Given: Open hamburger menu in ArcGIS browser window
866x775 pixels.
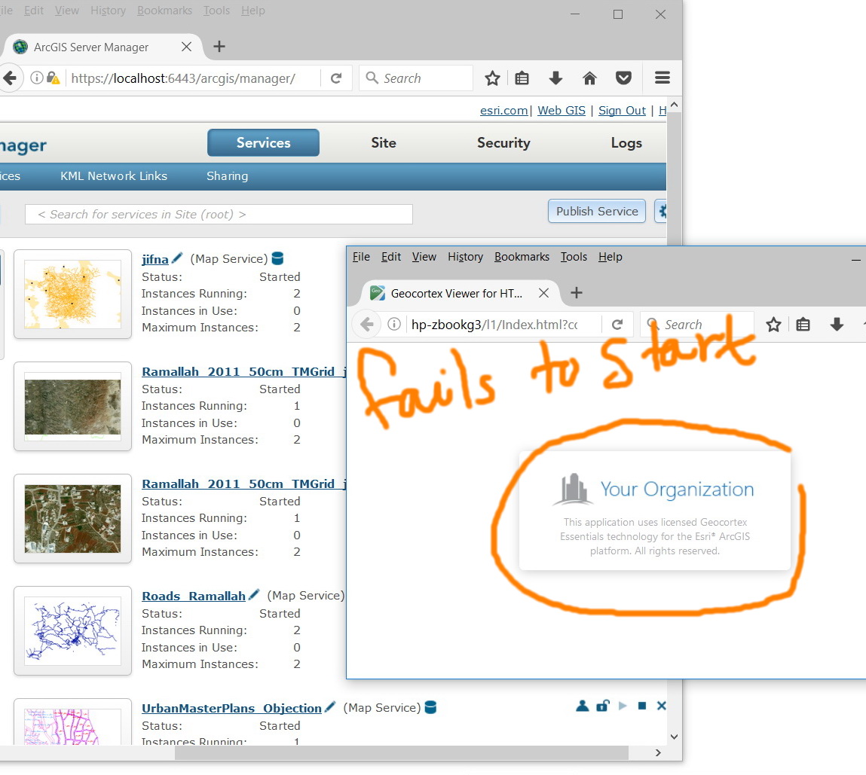Looking at the screenshot, I should coord(663,78).
